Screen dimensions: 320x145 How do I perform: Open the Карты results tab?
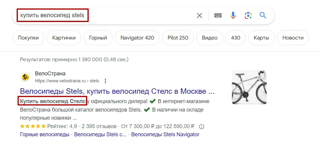point(262,38)
